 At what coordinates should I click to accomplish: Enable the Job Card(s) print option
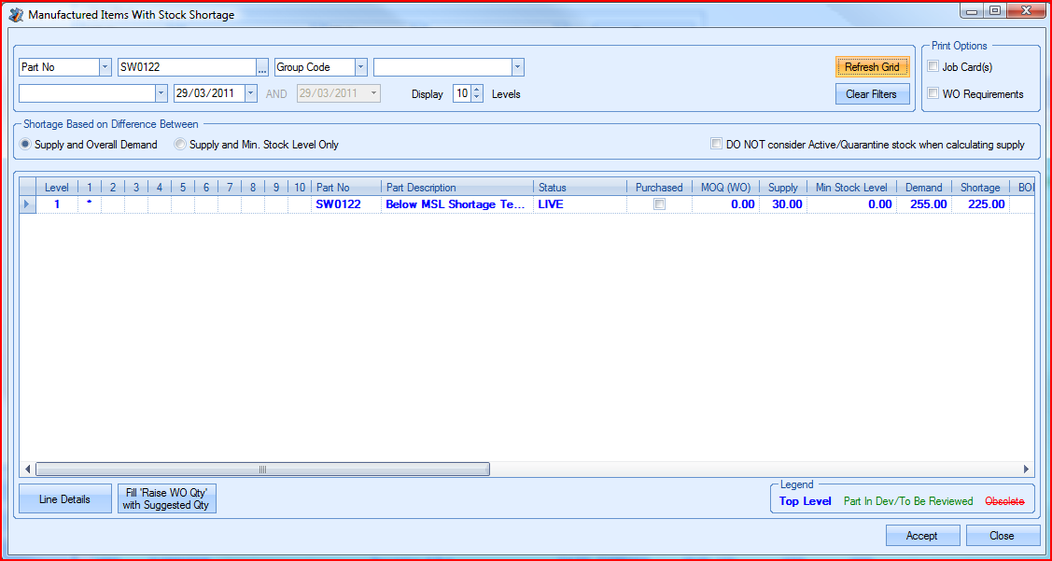[x=933, y=66]
